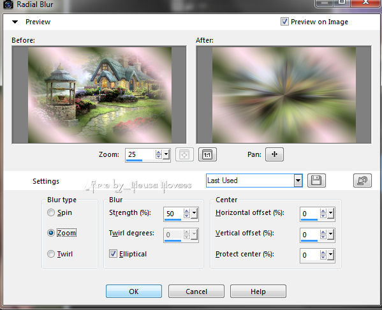382x310 pixels.
Task: Open Horizontal offset slider dropdown arrow
Action: tap(330, 213)
